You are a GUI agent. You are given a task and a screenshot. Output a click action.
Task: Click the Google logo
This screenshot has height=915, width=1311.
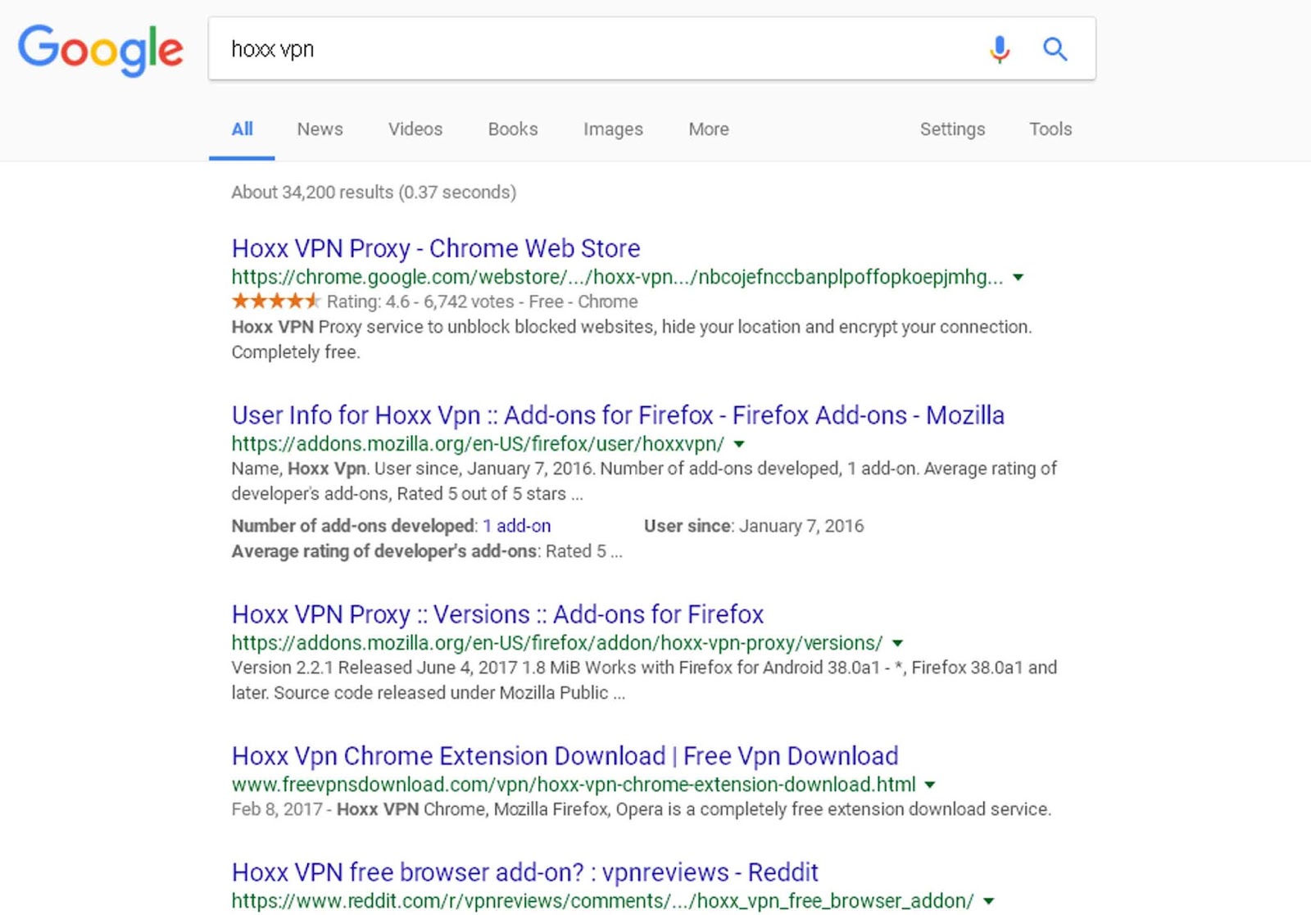coord(100,49)
